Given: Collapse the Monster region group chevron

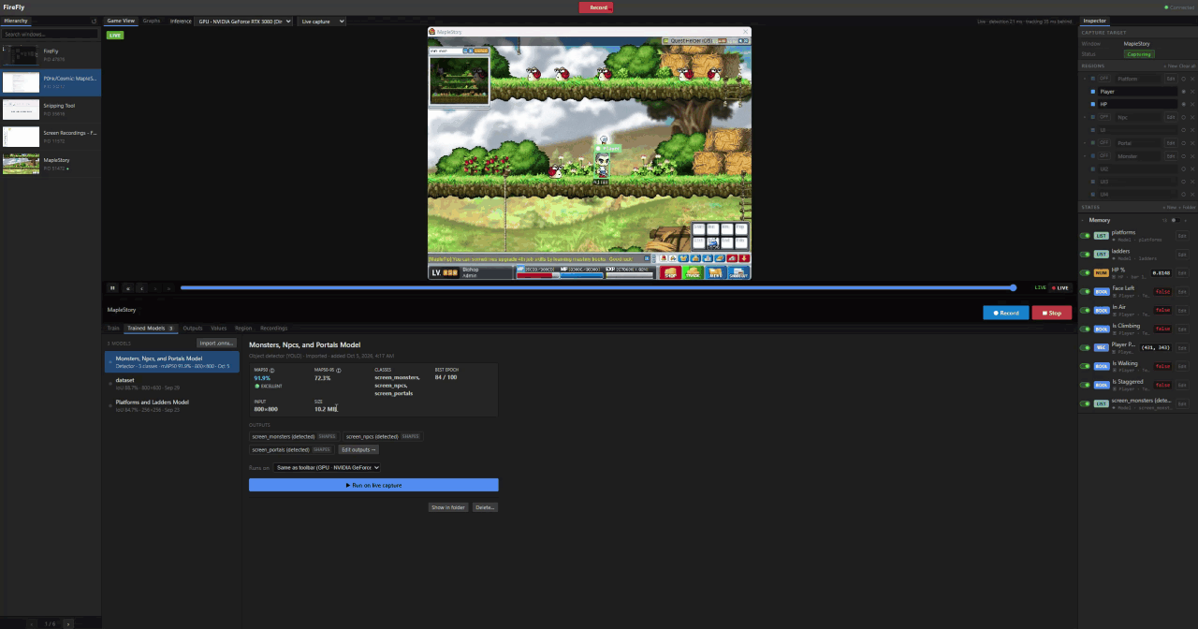Looking at the screenshot, I should coord(1085,156).
